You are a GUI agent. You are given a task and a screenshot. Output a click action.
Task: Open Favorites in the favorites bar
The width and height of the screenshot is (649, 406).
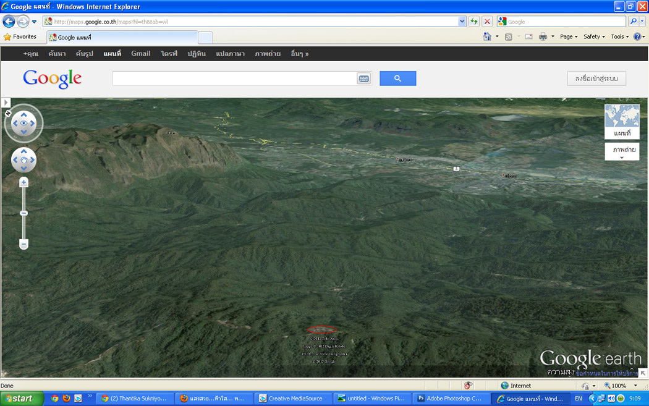pos(20,37)
